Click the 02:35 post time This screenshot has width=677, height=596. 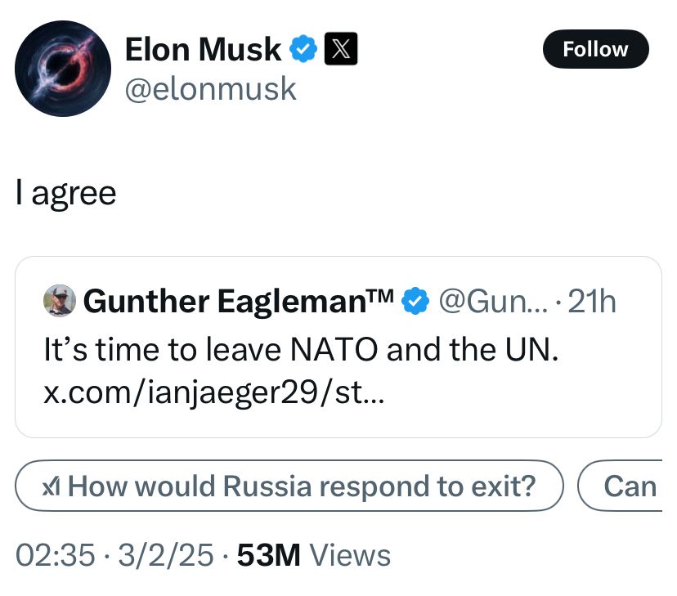pos(56,555)
